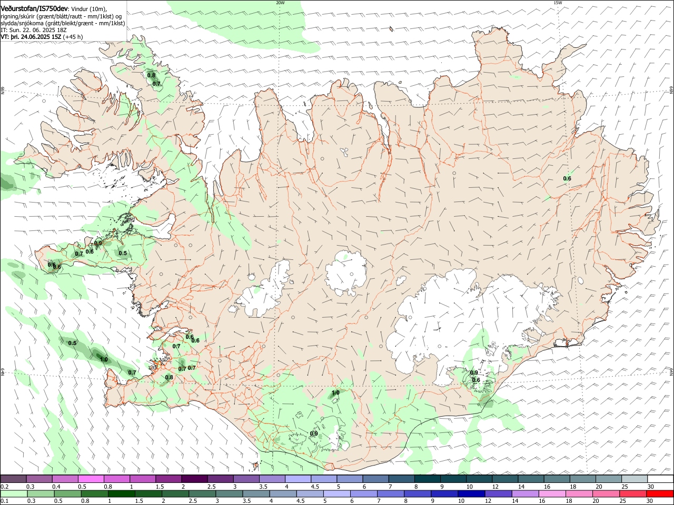
Task: Click the 'slydda/snjókoma' snow description line
Action: pyautogui.click(x=63, y=23)
